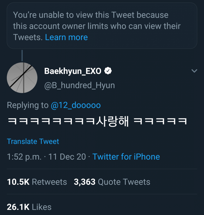Image resolution: width=204 pixels, height=215 pixels.
Task: Tap "Translate Tweet"
Action: pos(33,141)
